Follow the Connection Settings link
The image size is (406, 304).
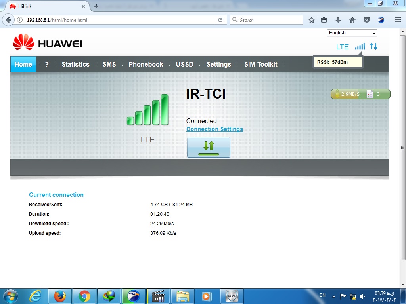pos(214,129)
